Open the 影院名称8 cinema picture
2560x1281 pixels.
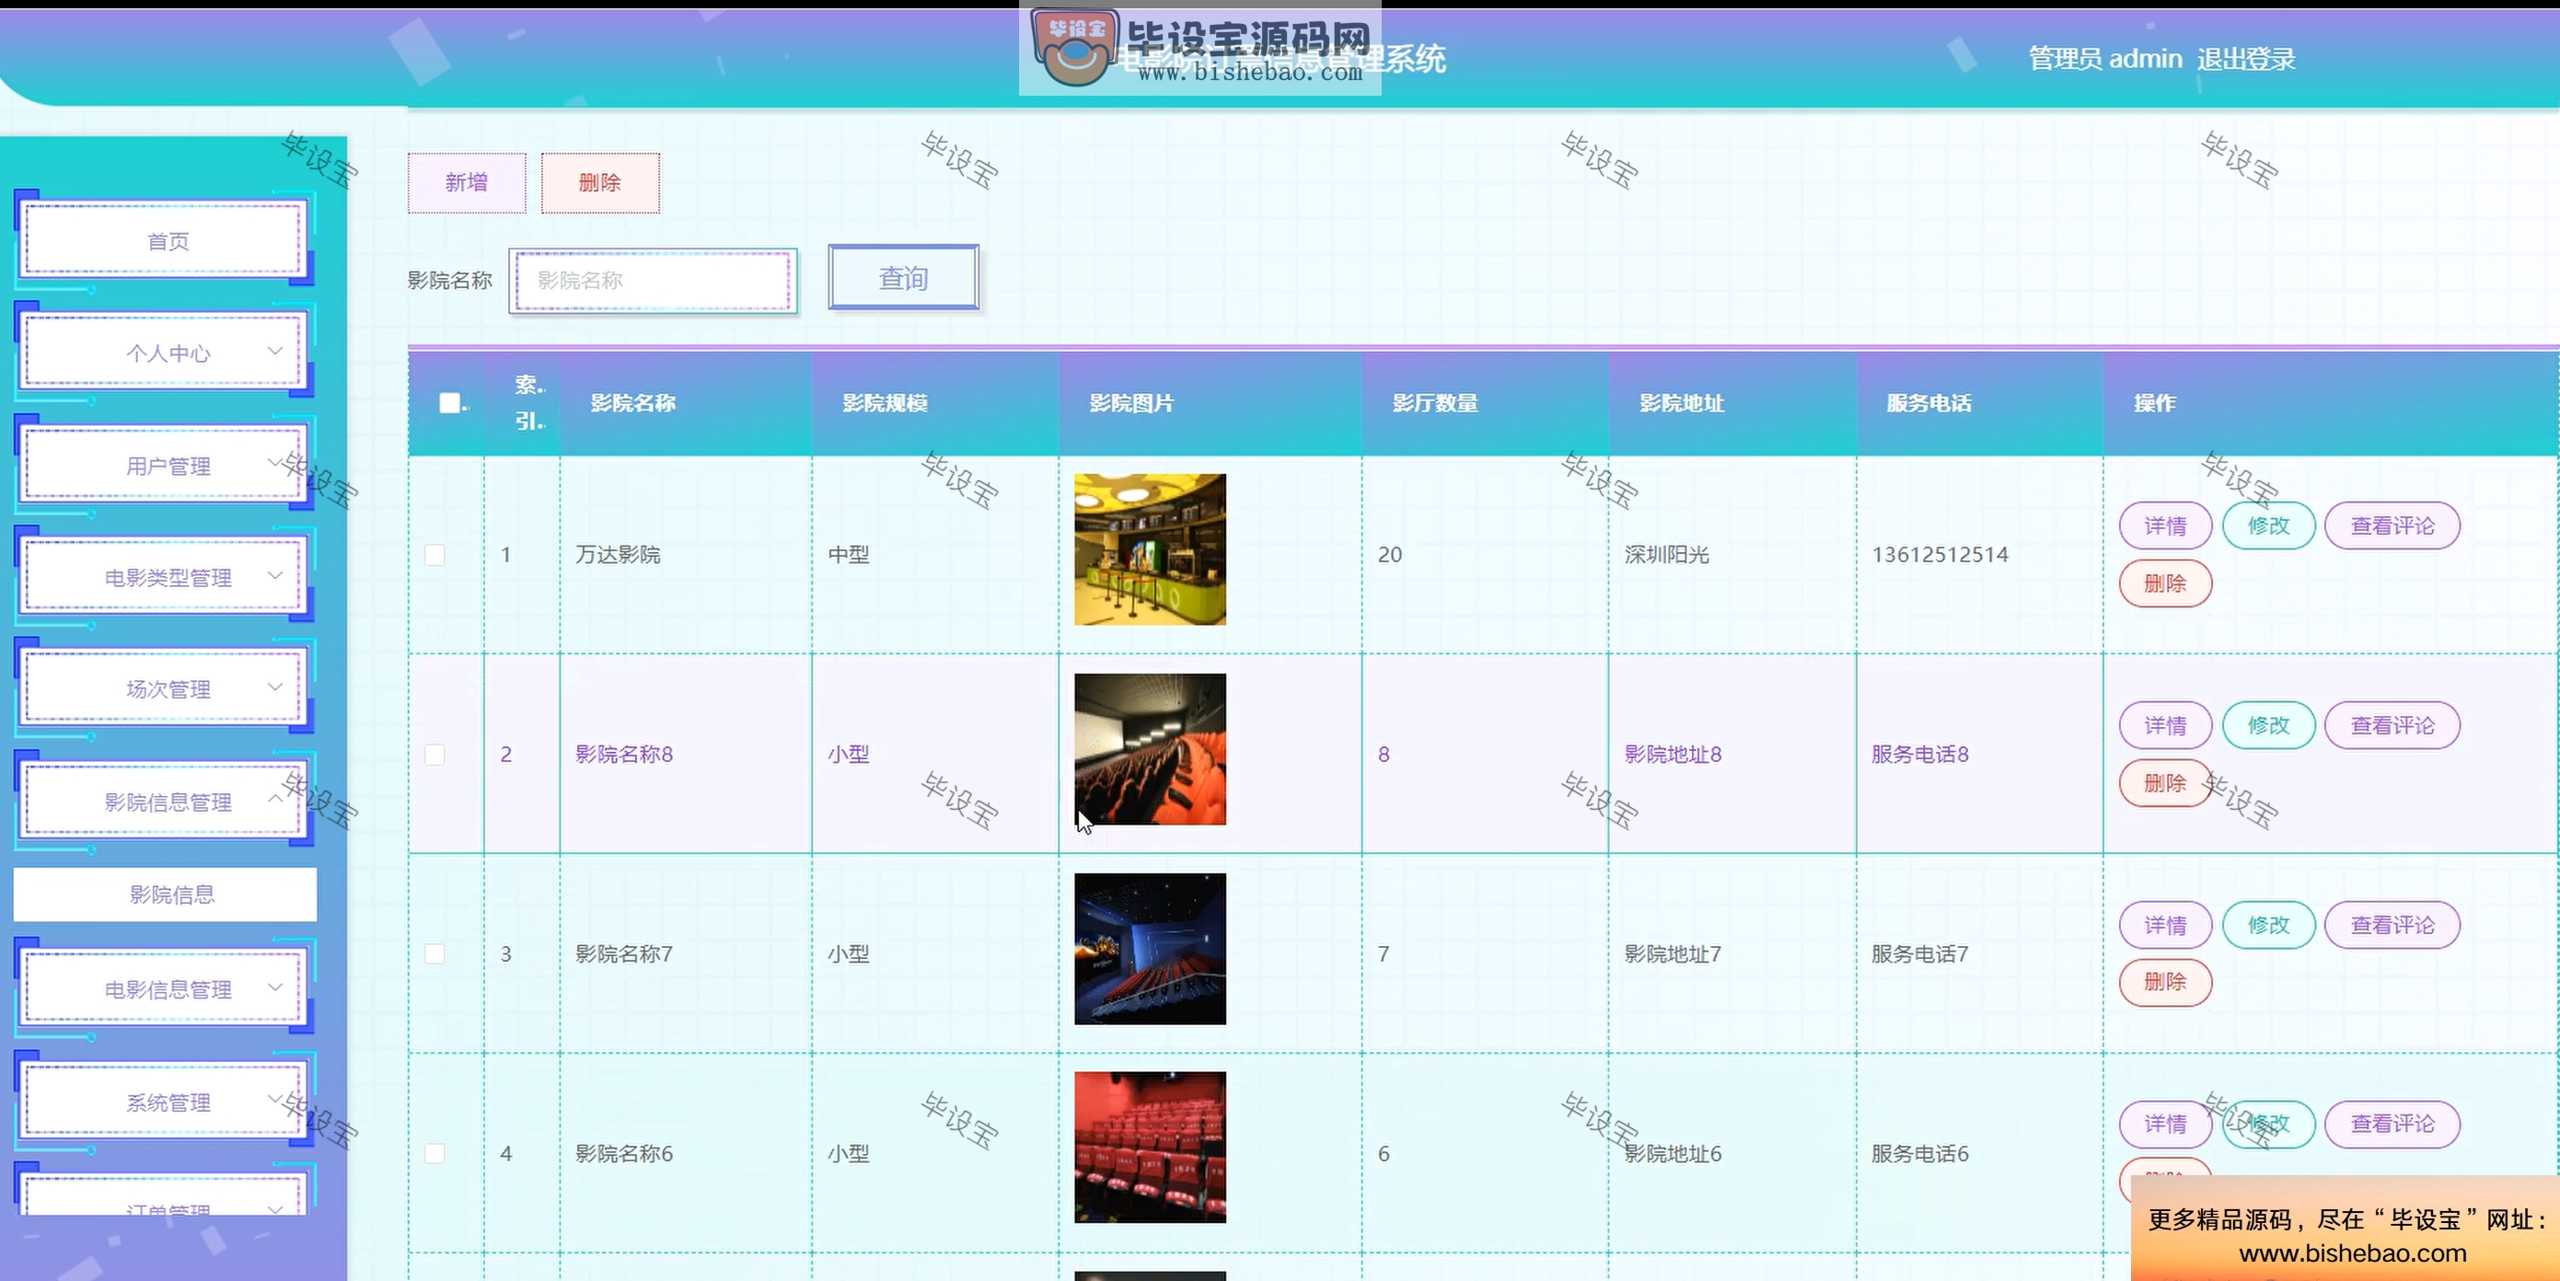tap(1150, 749)
